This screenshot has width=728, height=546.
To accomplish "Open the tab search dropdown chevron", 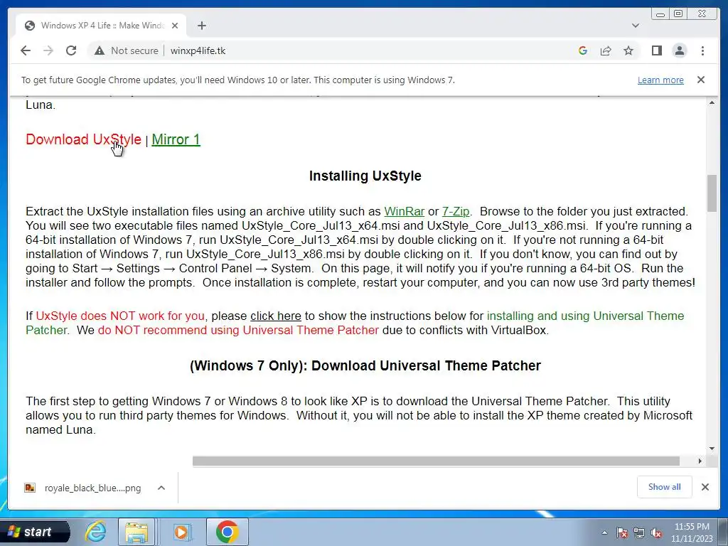I will coord(636,26).
